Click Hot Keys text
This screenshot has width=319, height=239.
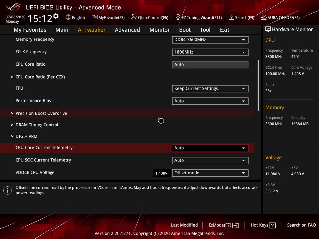(x=259, y=225)
